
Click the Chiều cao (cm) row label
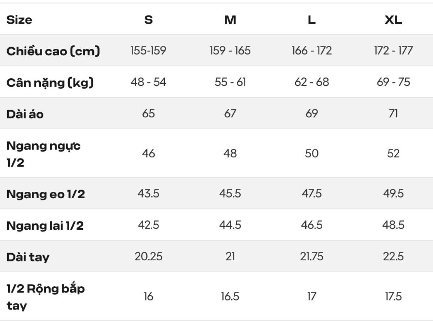[x=53, y=51]
